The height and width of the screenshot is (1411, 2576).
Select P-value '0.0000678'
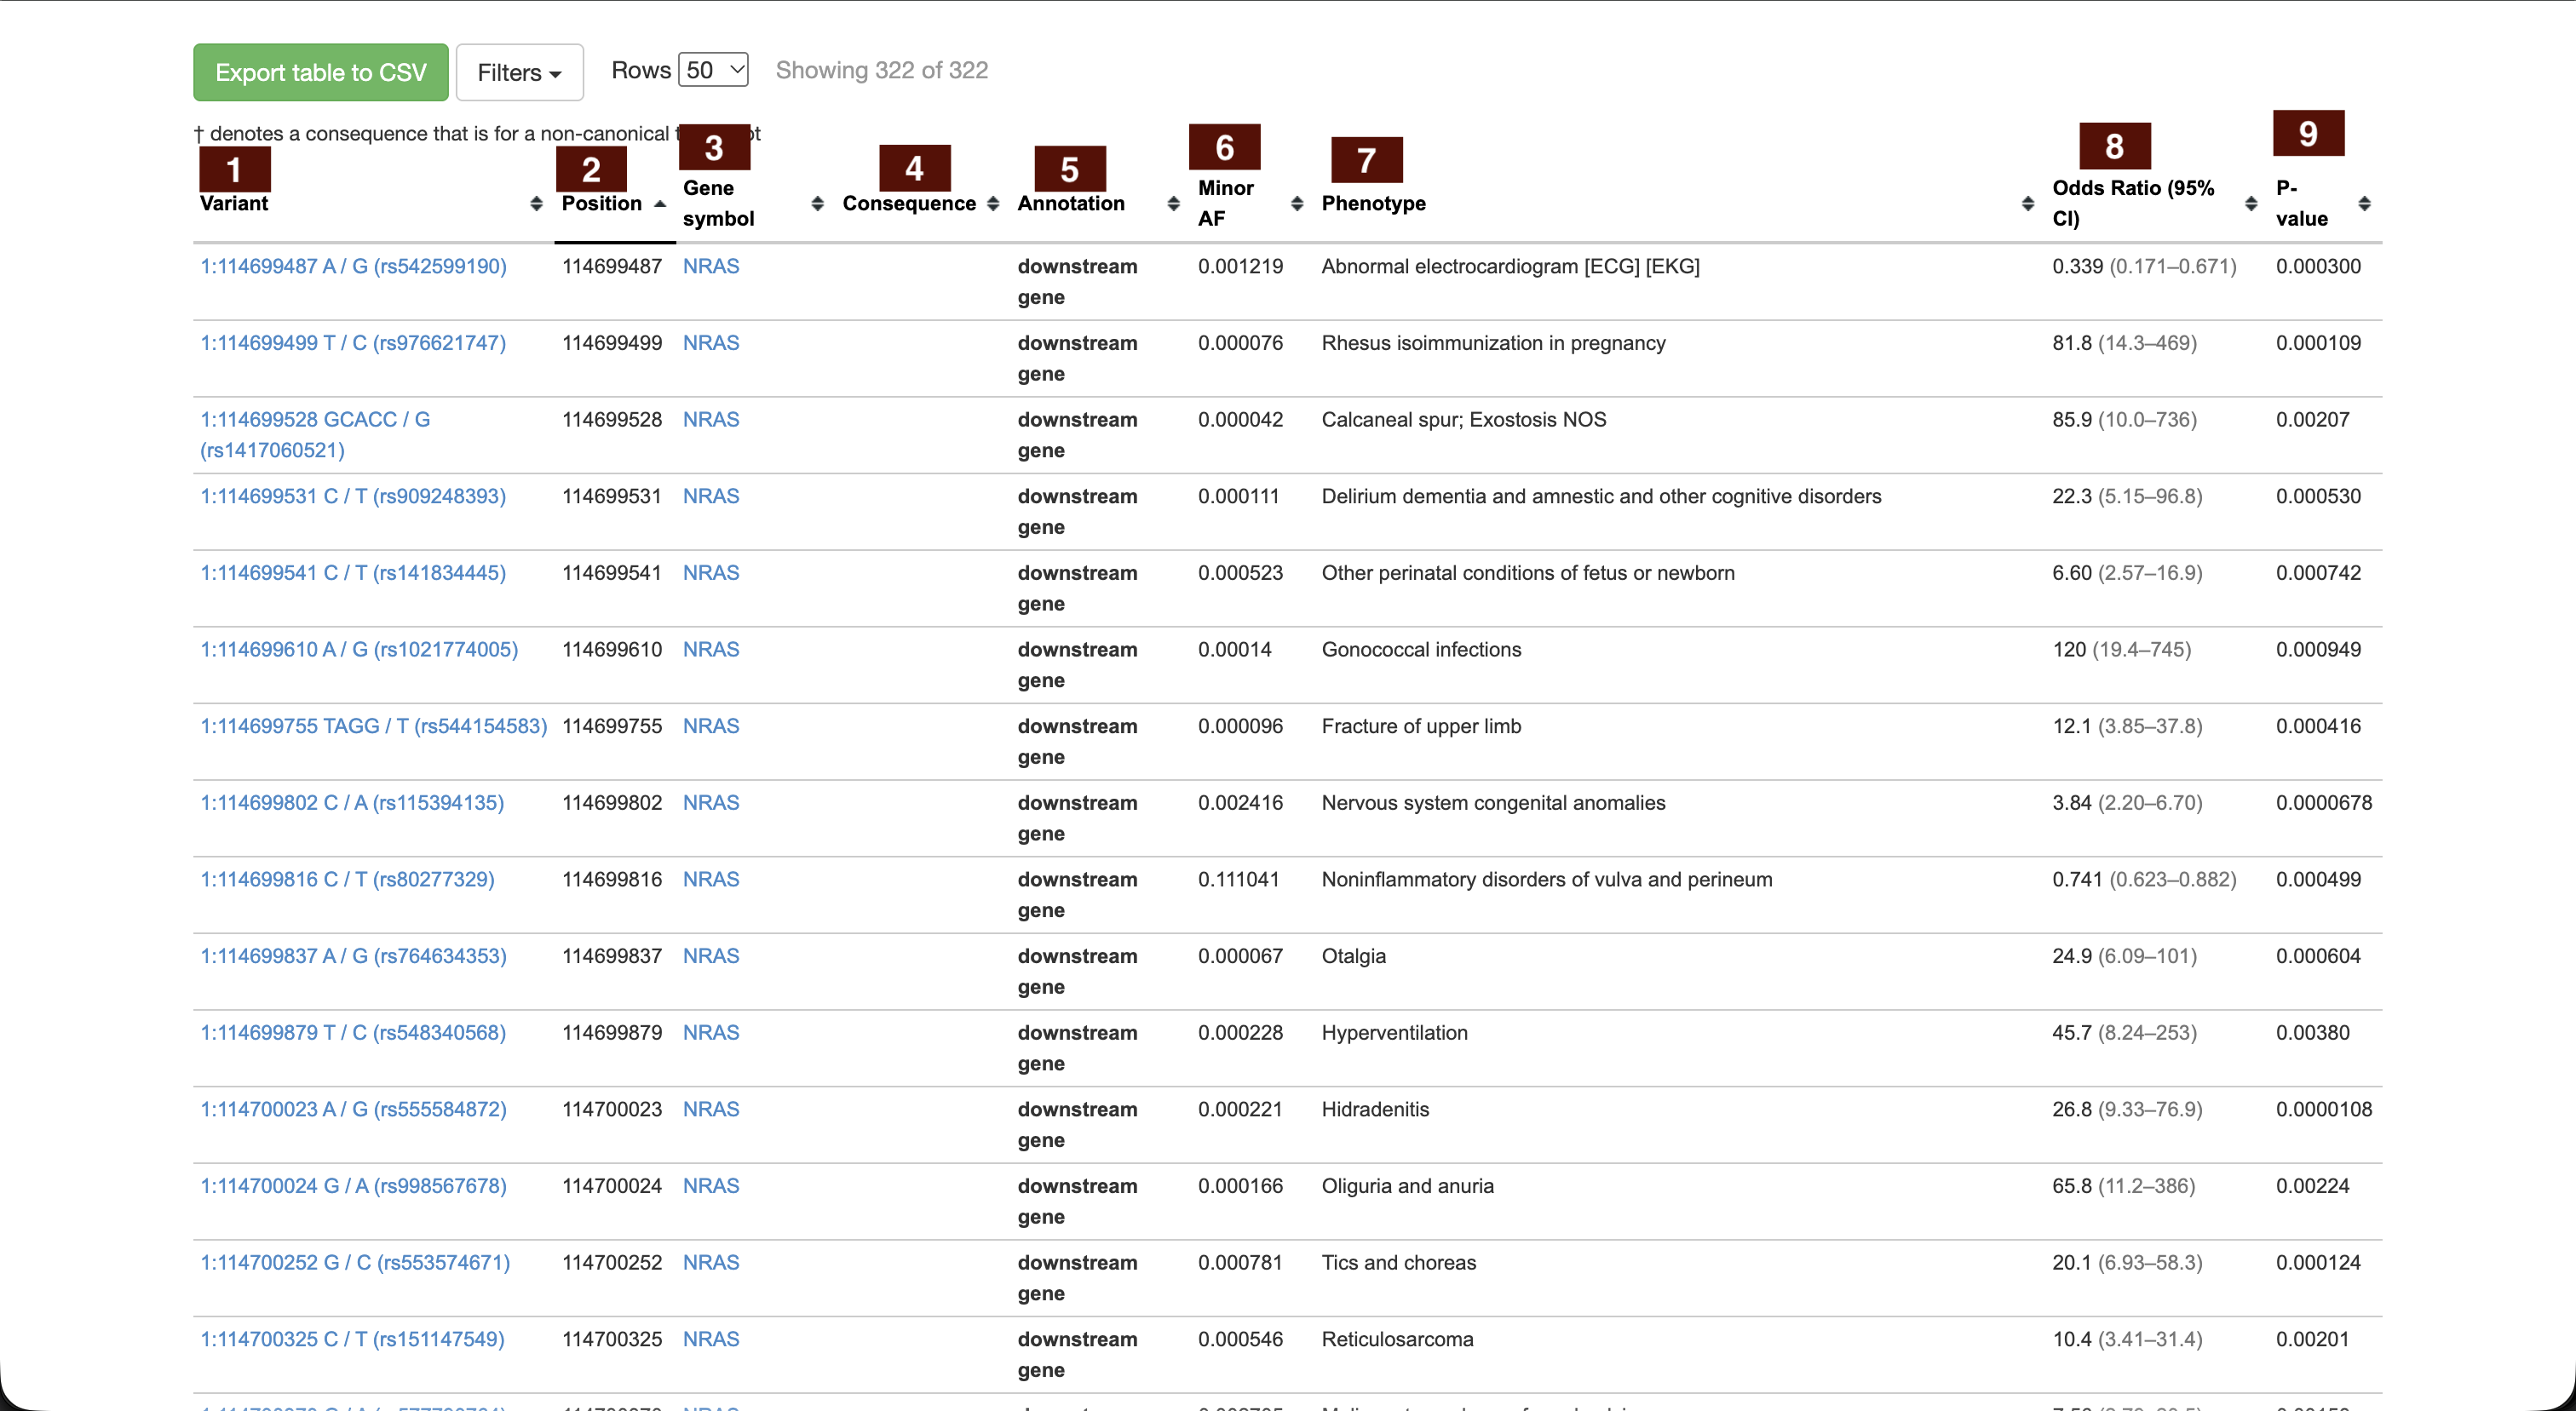(x=2324, y=802)
